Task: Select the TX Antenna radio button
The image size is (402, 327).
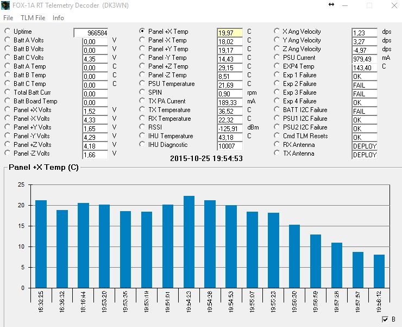Action: point(277,153)
